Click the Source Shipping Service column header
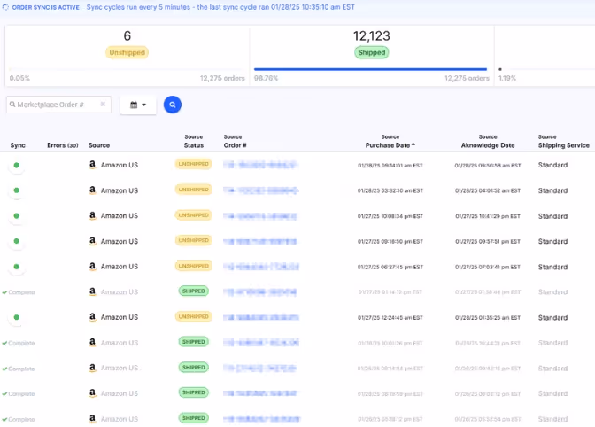Image resolution: width=595 pixels, height=427 pixels. coord(563,141)
